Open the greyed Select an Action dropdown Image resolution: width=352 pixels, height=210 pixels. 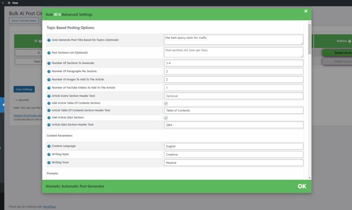(337, 61)
